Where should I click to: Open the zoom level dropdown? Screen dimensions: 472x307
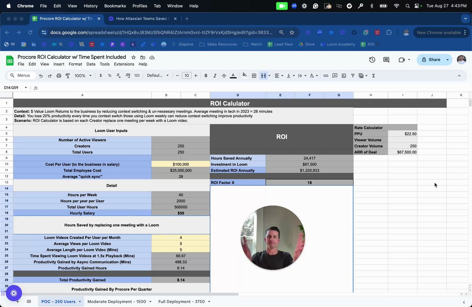pyautogui.click(x=83, y=76)
